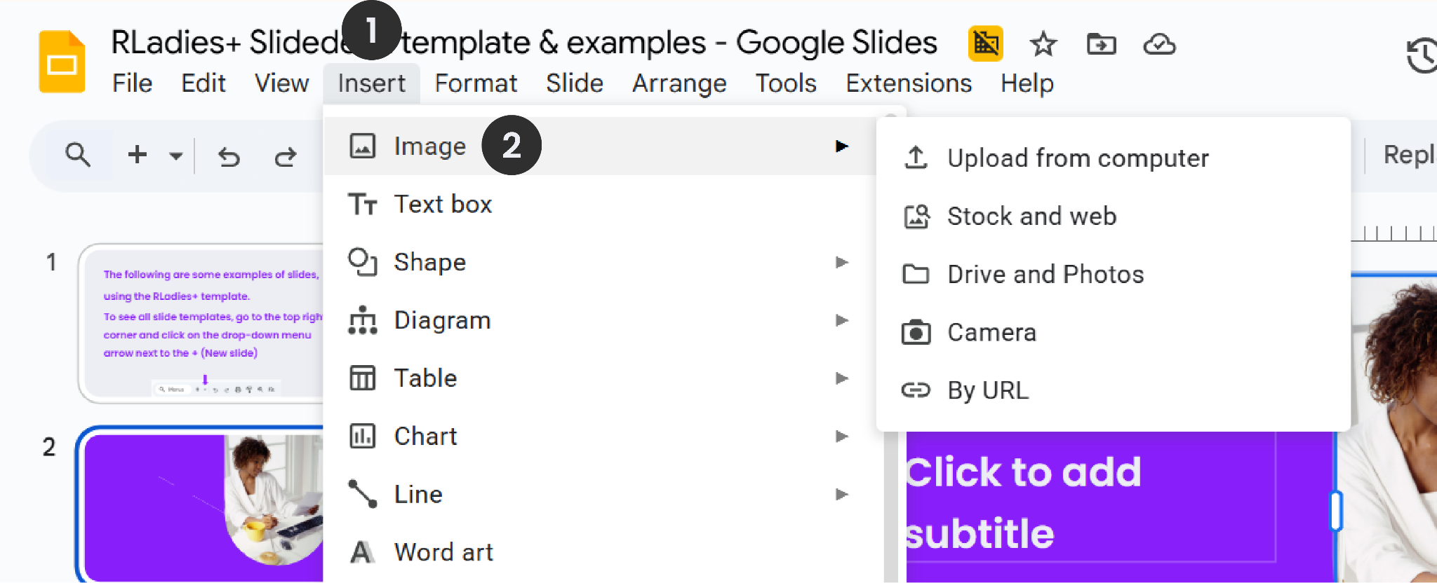Viewport: 1437px width, 583px height.
Task: Choose Upload from computer
Action: click(1113, 158)
